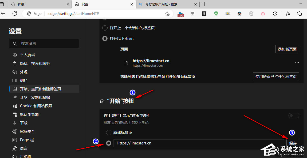Click the home URL input field
This screenshot has width=307, height=158.
[x=199, y=143]
